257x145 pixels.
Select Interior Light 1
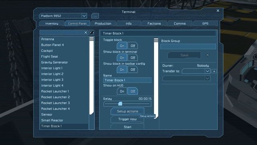point(64,68)
